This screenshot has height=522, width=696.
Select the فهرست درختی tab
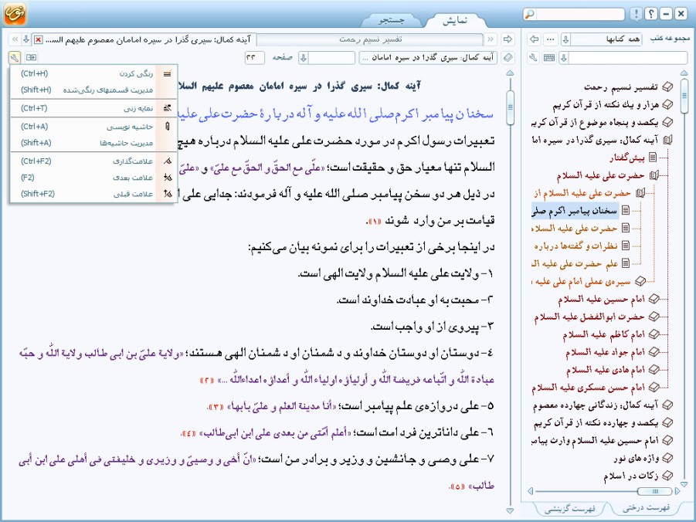[647, 508]
